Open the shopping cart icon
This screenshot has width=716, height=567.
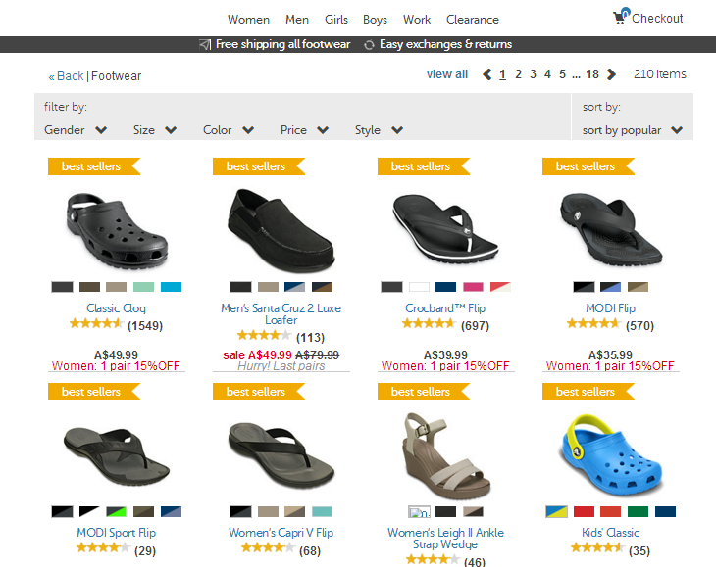click(x=621, y=17)
